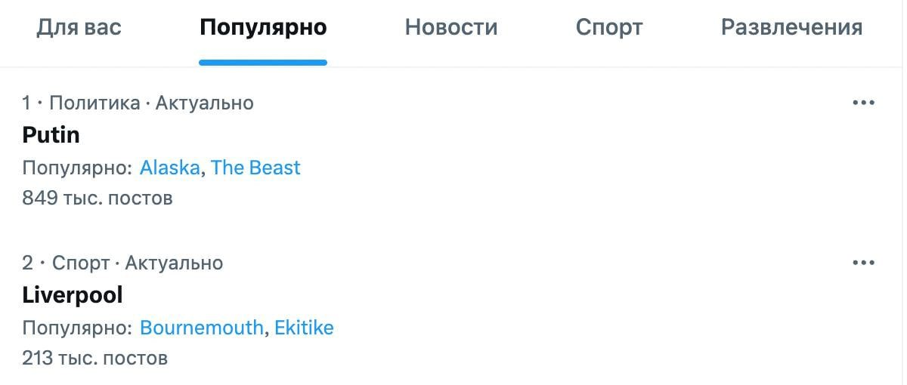Select the Популярно tab
This screenshot has height=385, width=907.
263,28
